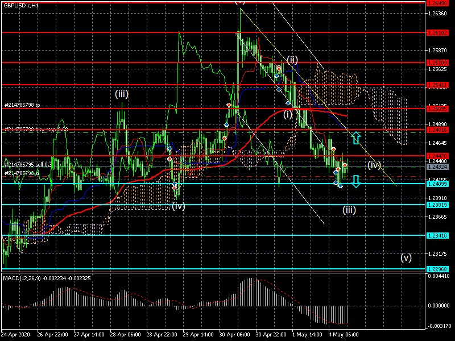Viewport: 455px width, 341px height.
Task: Select the #214785798 buy stop order label
Action: [35, 130]
